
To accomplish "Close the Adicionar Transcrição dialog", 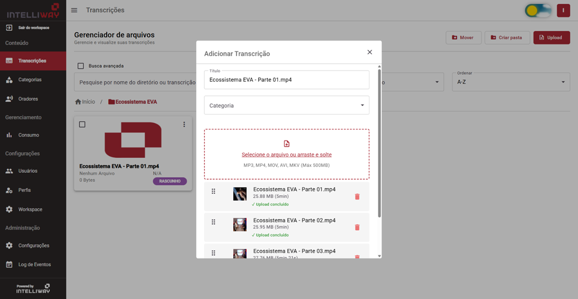I will click(370, 52).
